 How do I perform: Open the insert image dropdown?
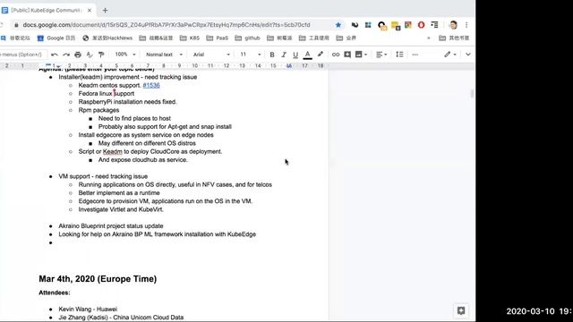coord(361,55)
